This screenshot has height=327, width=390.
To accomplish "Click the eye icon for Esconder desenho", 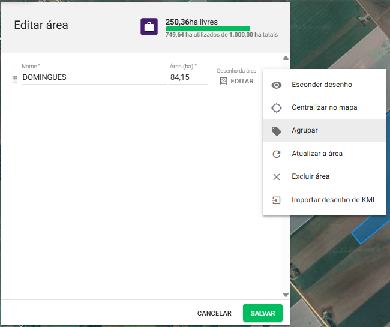I will click(x=276, y=85).
